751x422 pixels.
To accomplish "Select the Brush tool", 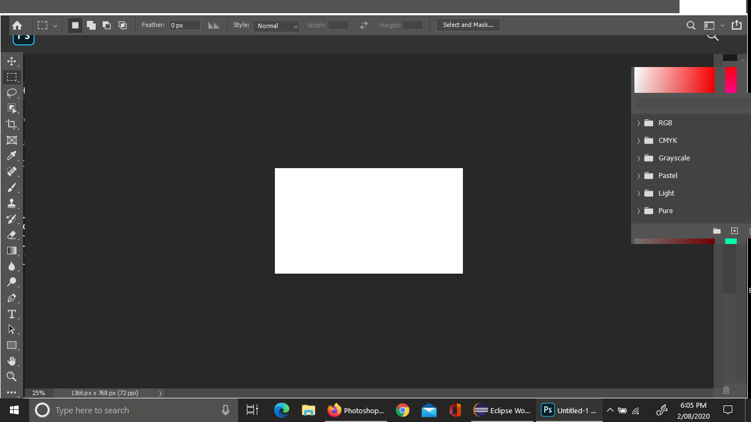I will pyautogui.click(x=12, y=187).
